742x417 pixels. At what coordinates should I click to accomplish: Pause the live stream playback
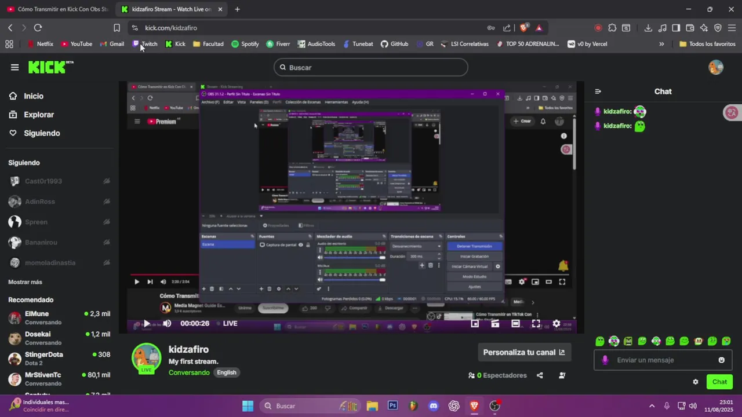tap(147, 324)
